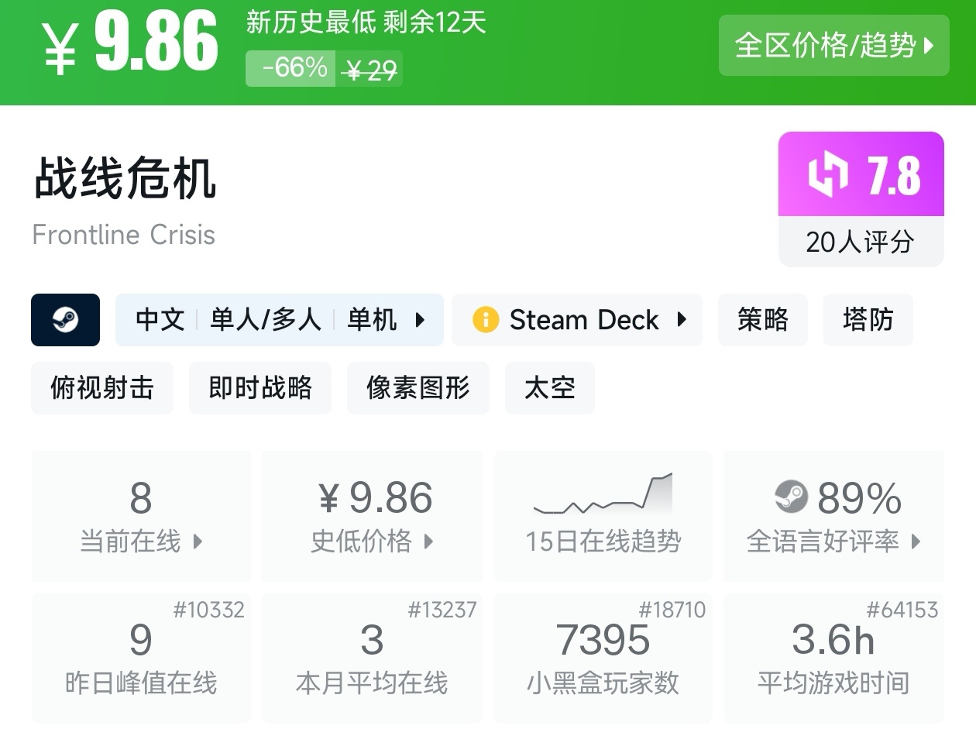The image size is (976, 729).
Task: Open the 小黑盒玩家数 player count card
Action: (x=603, y=657)
